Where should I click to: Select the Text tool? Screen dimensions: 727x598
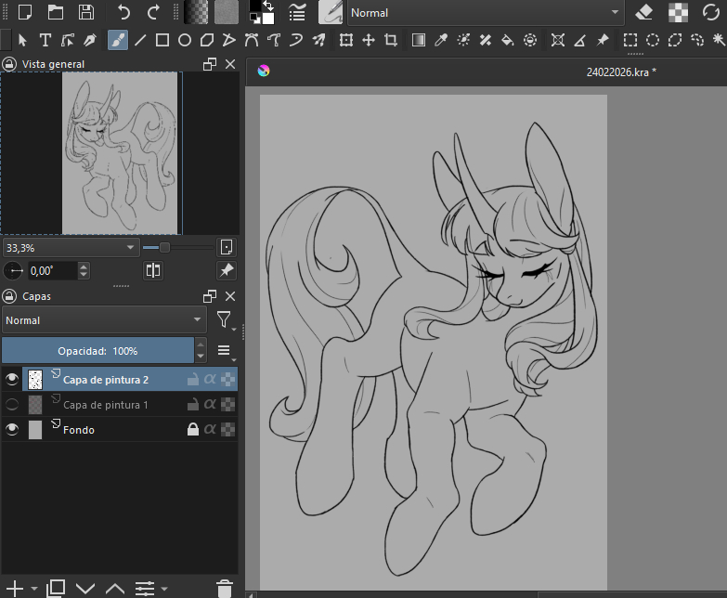click(x=45, y=40)
